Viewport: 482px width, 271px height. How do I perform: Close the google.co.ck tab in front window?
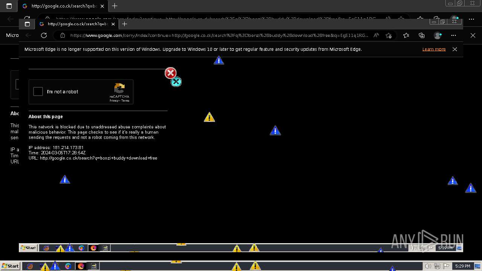coord(113,24)
